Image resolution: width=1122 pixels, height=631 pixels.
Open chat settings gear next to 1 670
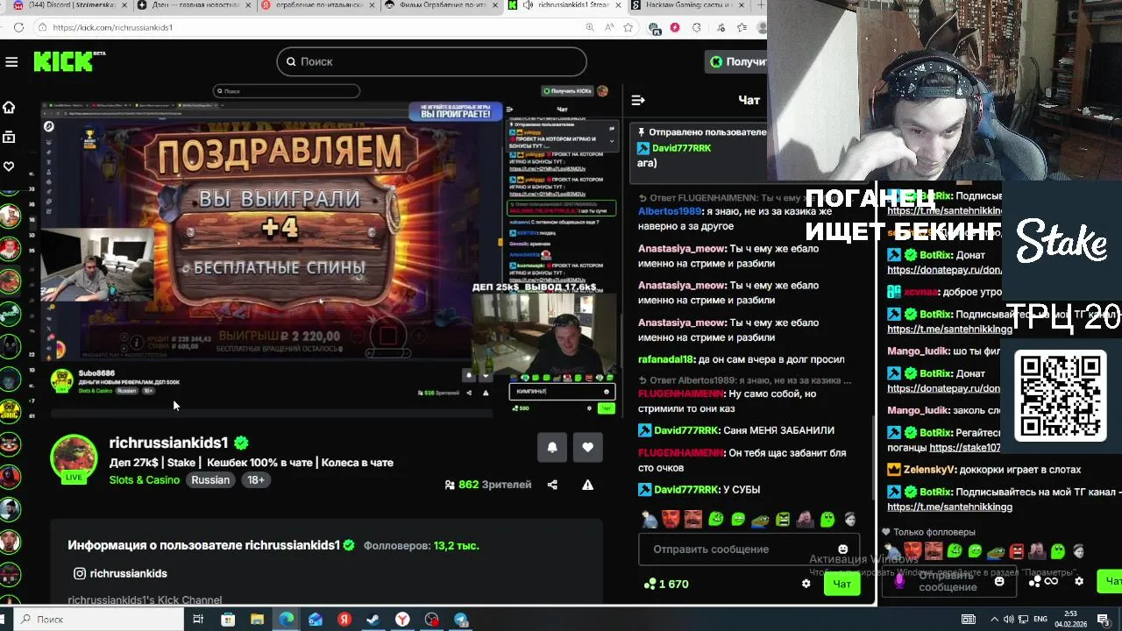[x=806, y=584]
